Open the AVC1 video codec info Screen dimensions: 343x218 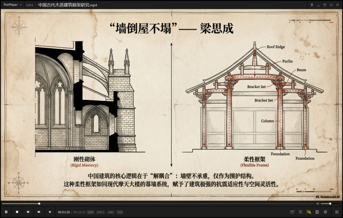pyautogui.click(x=100, y=212)
